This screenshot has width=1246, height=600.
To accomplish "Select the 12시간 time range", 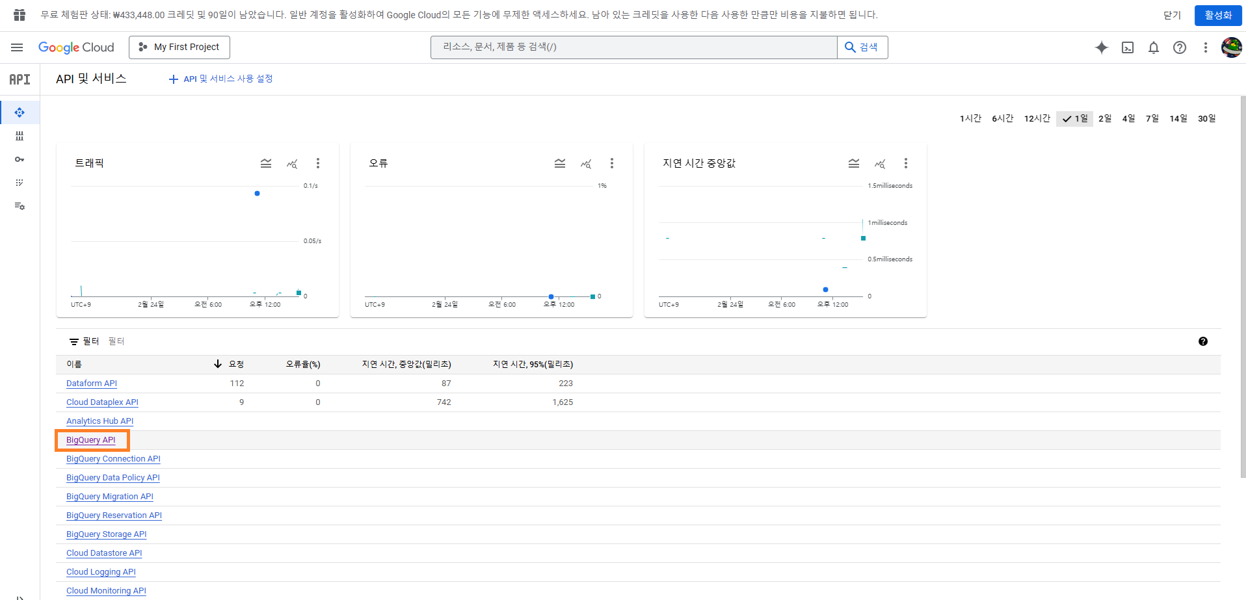I will [x=1037, y=118].
